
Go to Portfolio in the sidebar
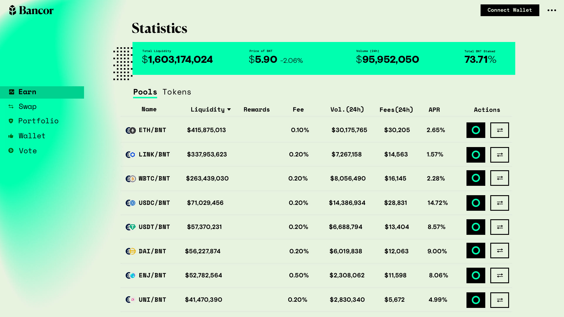point(38,121)
